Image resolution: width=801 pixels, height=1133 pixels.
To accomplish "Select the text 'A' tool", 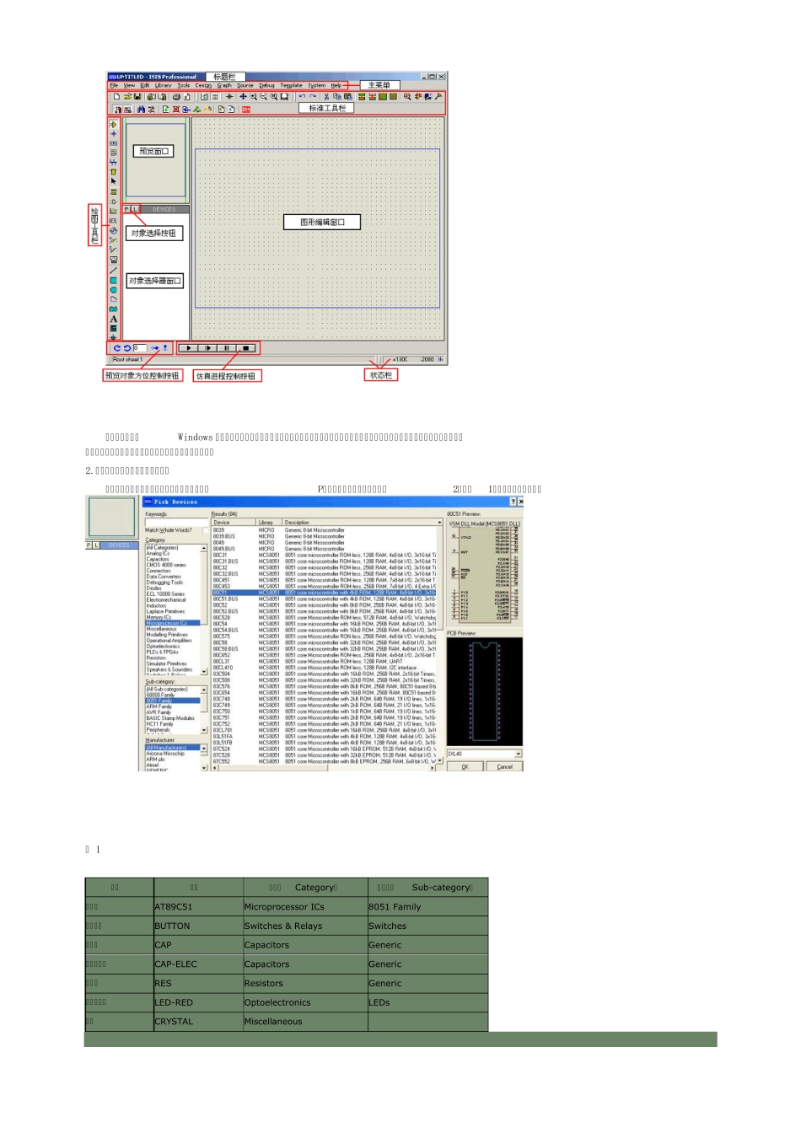I will pyautogui.click(x=114, y=319).
